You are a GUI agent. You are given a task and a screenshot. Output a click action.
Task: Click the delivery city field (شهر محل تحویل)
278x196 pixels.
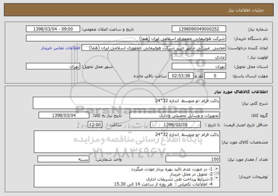(53, 66)
